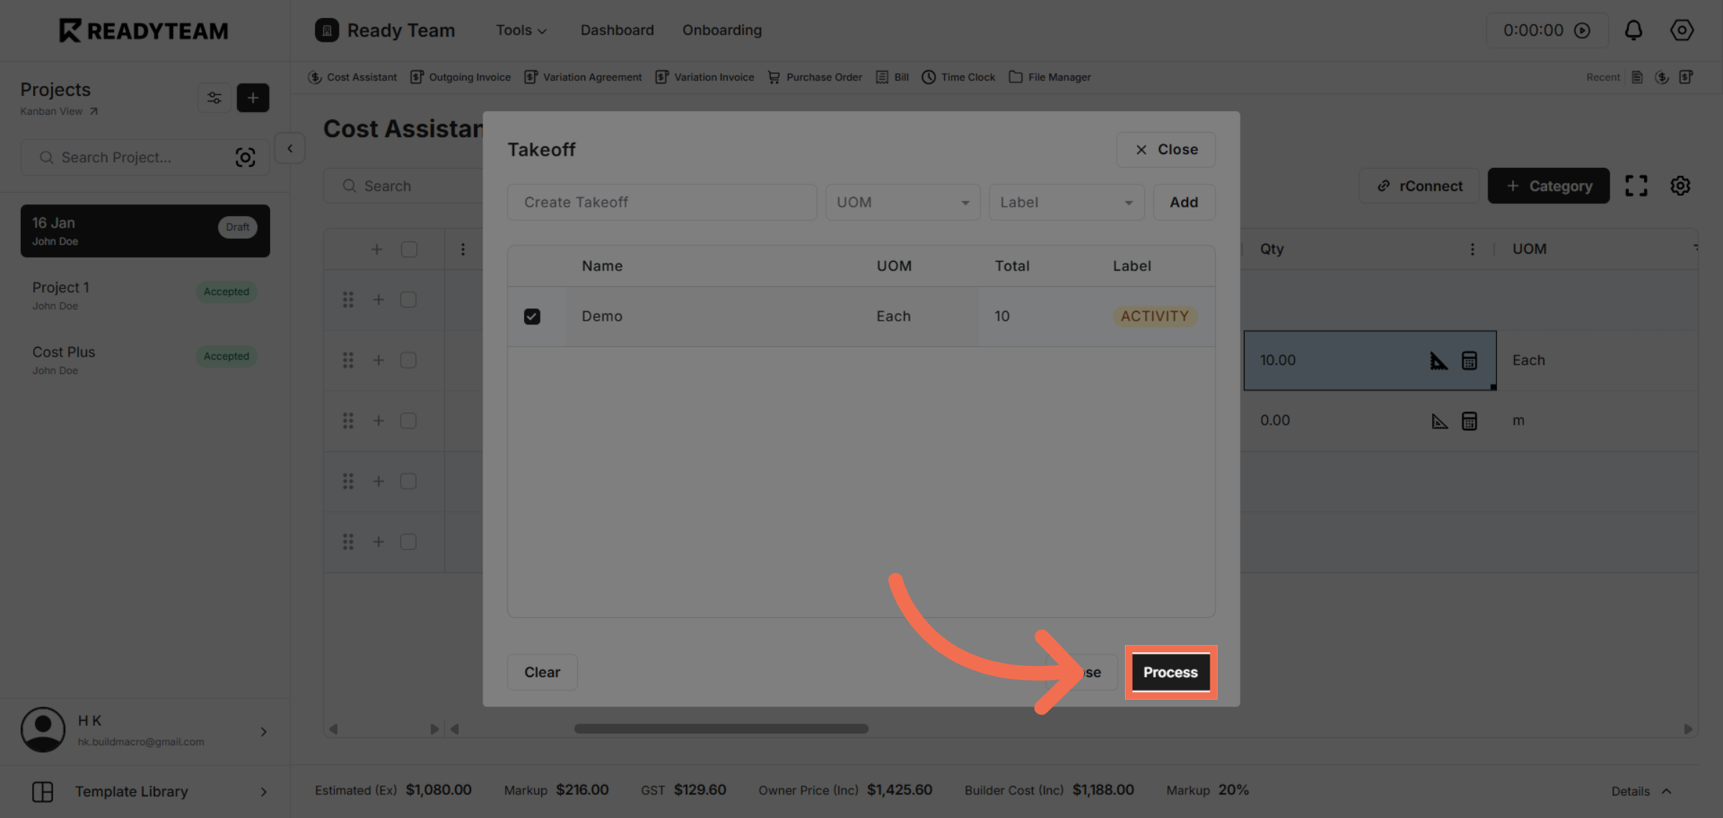Start the timer play icon
Image resolution: width=1723 pixels, height=818 pixels.
point(1582,30)
